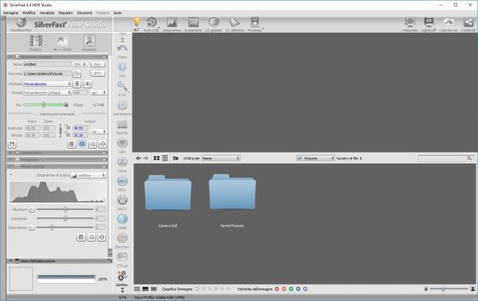Open the JobManager gears icon
This screenshot has height=301, width=478.
pyautogui.click(x=122, y=276)
